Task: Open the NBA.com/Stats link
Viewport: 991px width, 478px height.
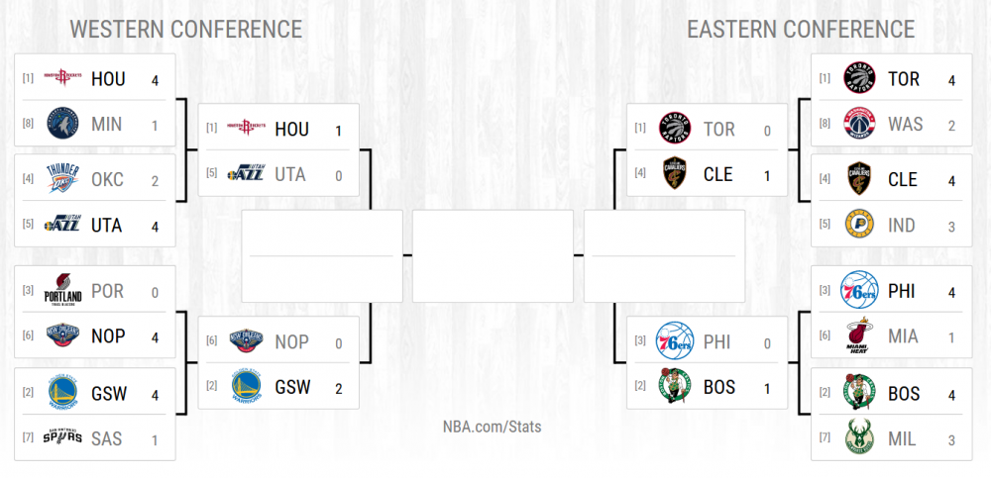Action: [492, 427]
